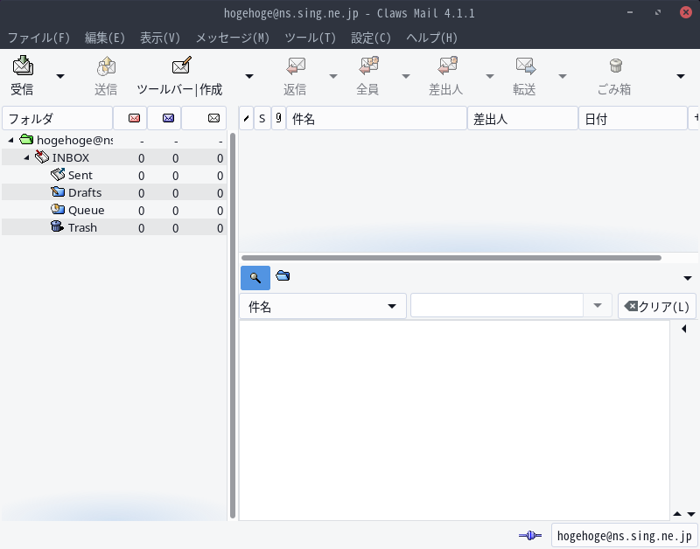Open the 設定(C) menu
Viewport: 700px width, 549px height.
pyautogui.click(x=371, y=38)
